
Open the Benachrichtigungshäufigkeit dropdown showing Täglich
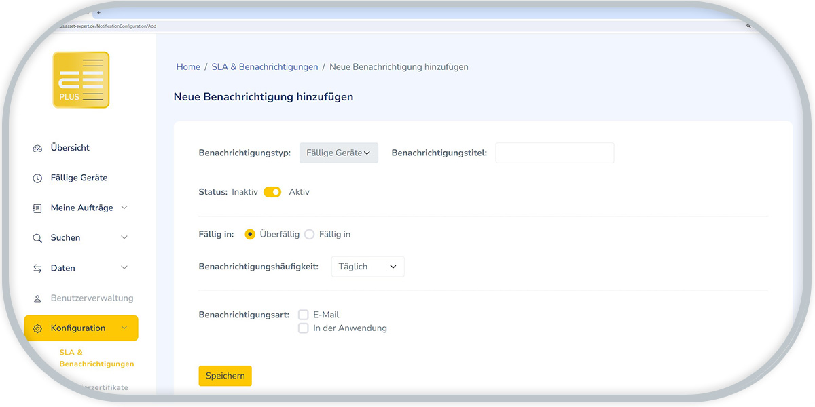(367, 266)
